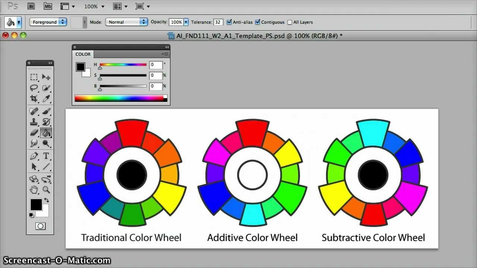Select the Hand tool
Screen dimensions: 477x268
(34, 190)
